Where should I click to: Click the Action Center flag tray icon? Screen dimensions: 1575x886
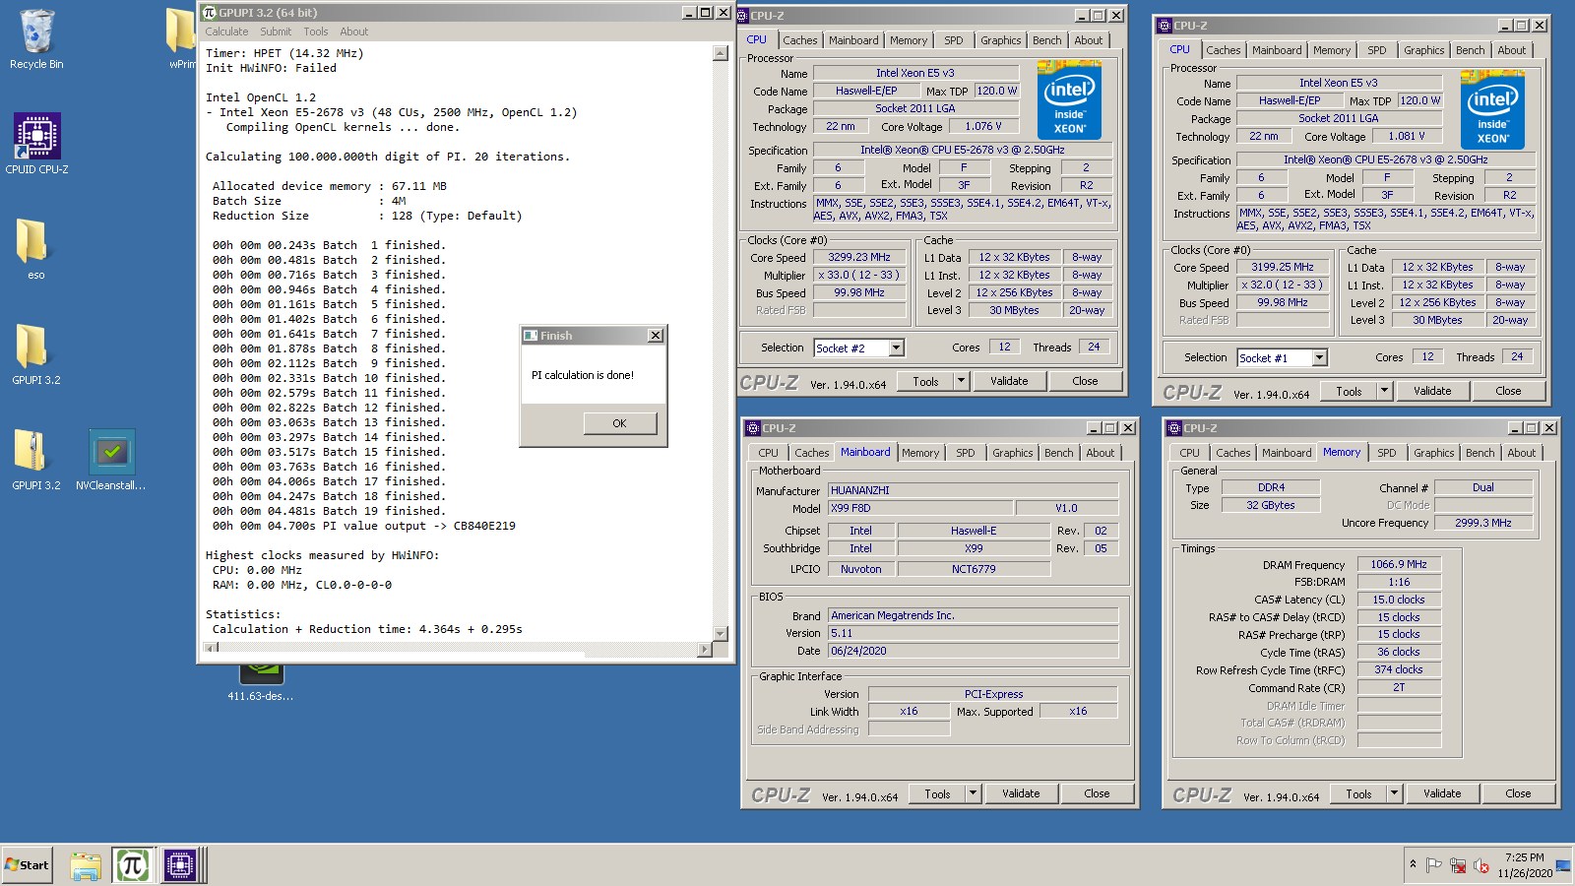(1434, 865)
